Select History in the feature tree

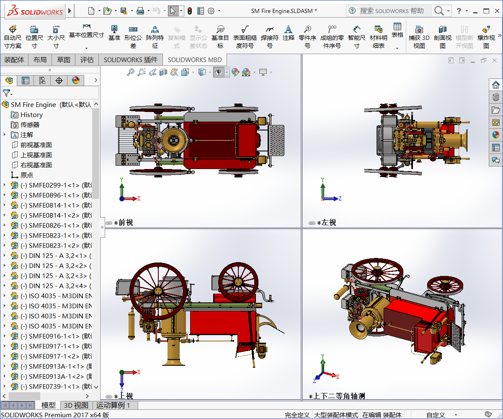[x=31, y=115]
